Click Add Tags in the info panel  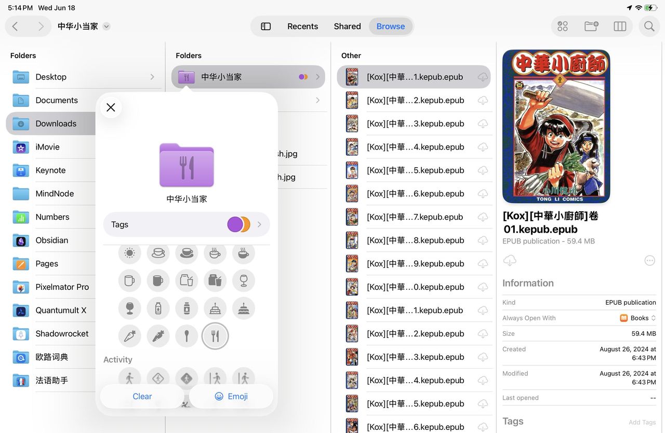pyautogui.click(x=642, y=422)
